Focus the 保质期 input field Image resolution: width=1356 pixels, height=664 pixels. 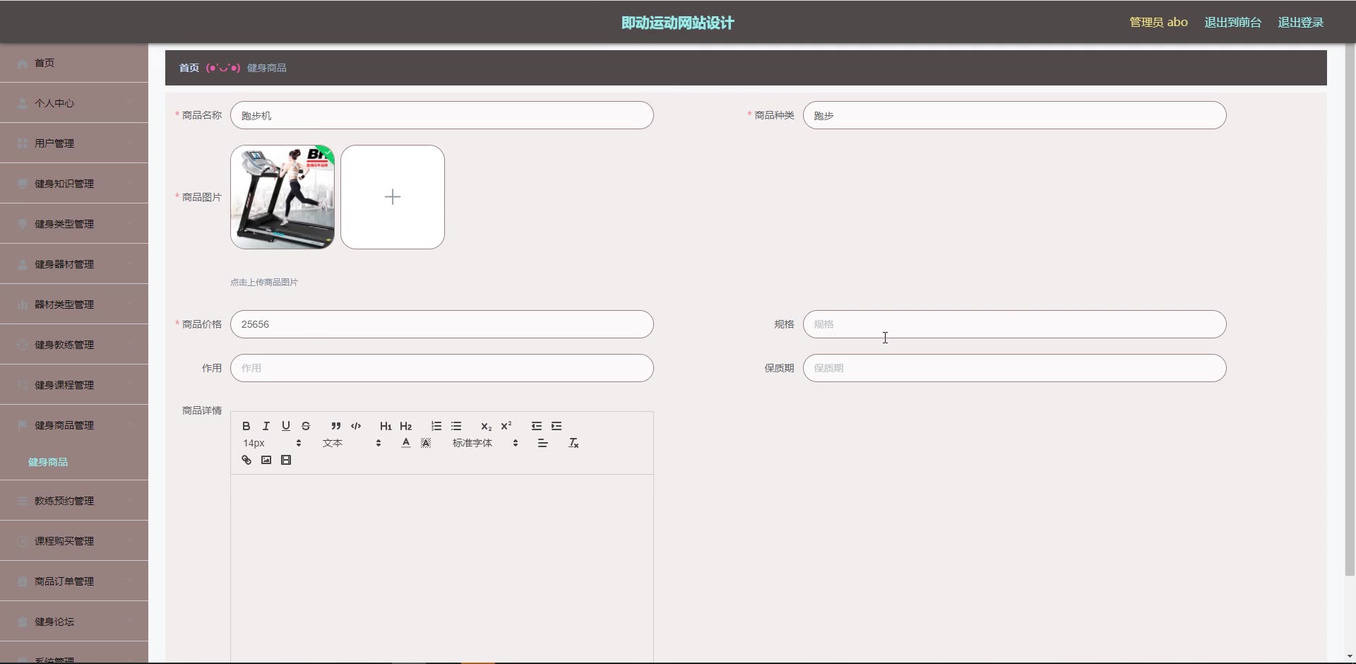point(1014,368)
